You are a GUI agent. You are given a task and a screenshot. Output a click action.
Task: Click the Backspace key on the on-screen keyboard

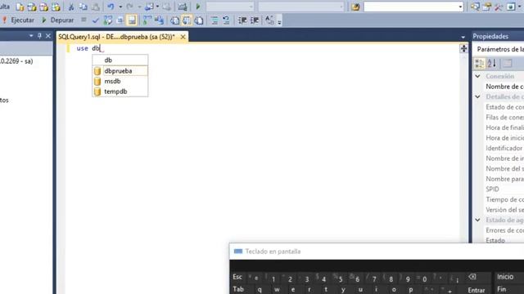coord(472,277)
